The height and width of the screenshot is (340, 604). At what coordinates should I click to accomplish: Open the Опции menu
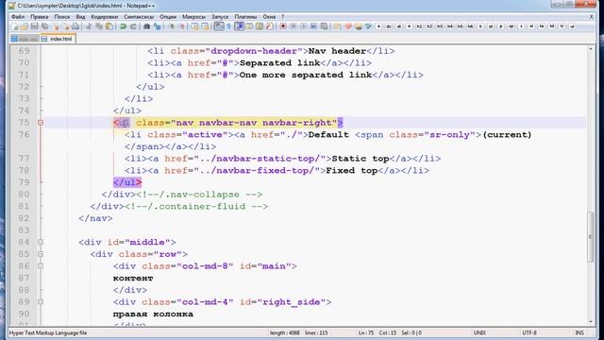point(168,17)
